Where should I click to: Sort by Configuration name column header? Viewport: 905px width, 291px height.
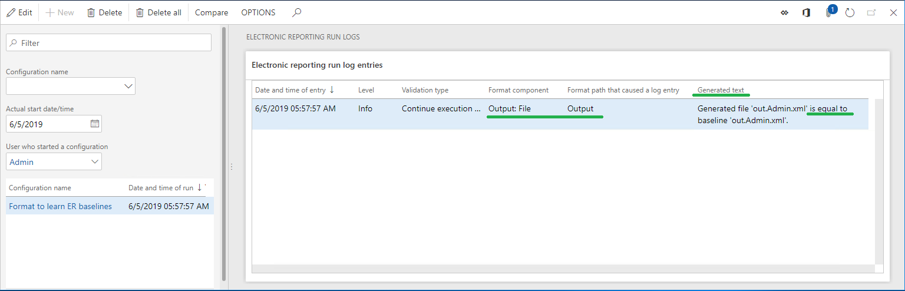(x=40, y=188)
